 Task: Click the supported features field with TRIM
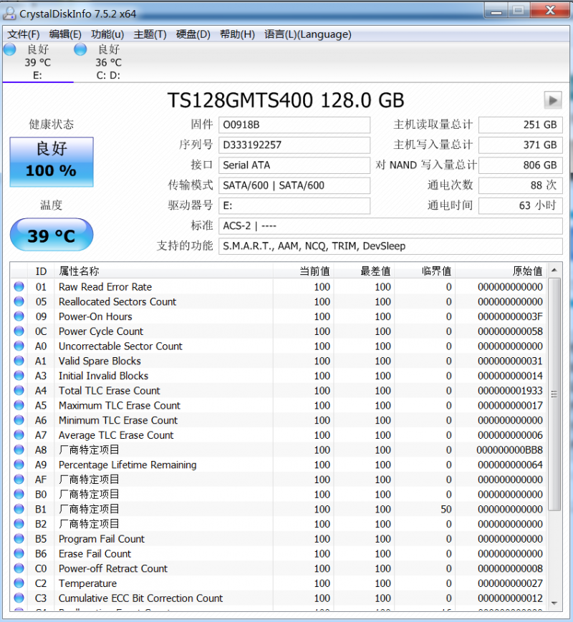pyautogui.click(x=390, y=246)
